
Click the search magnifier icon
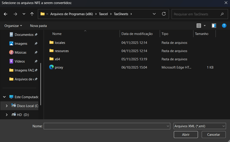pyautogui.click(x=222, y=14)
